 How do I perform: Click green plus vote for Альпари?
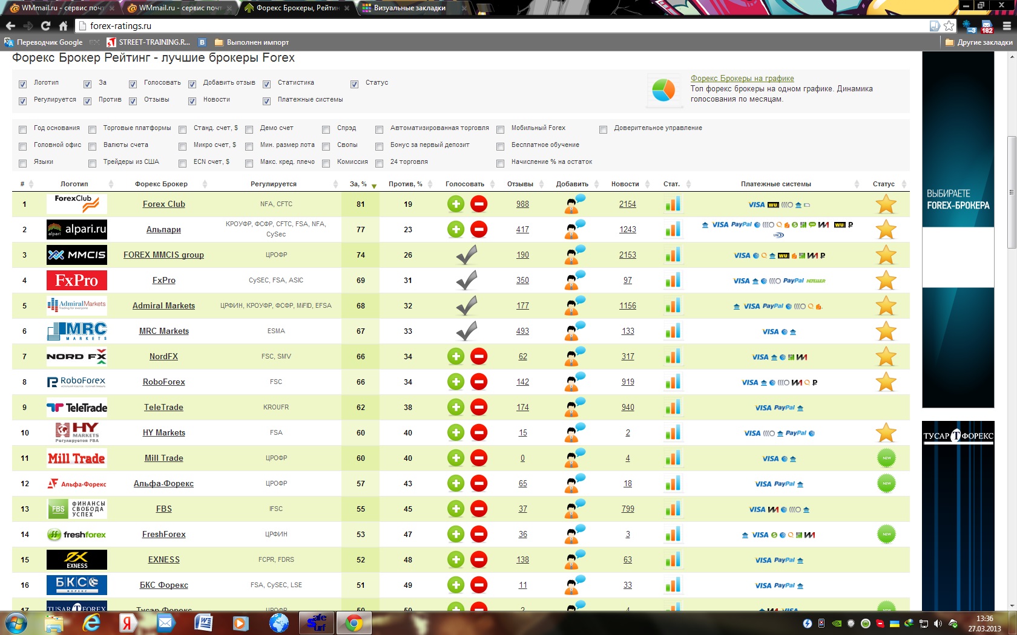click(456, 229)
